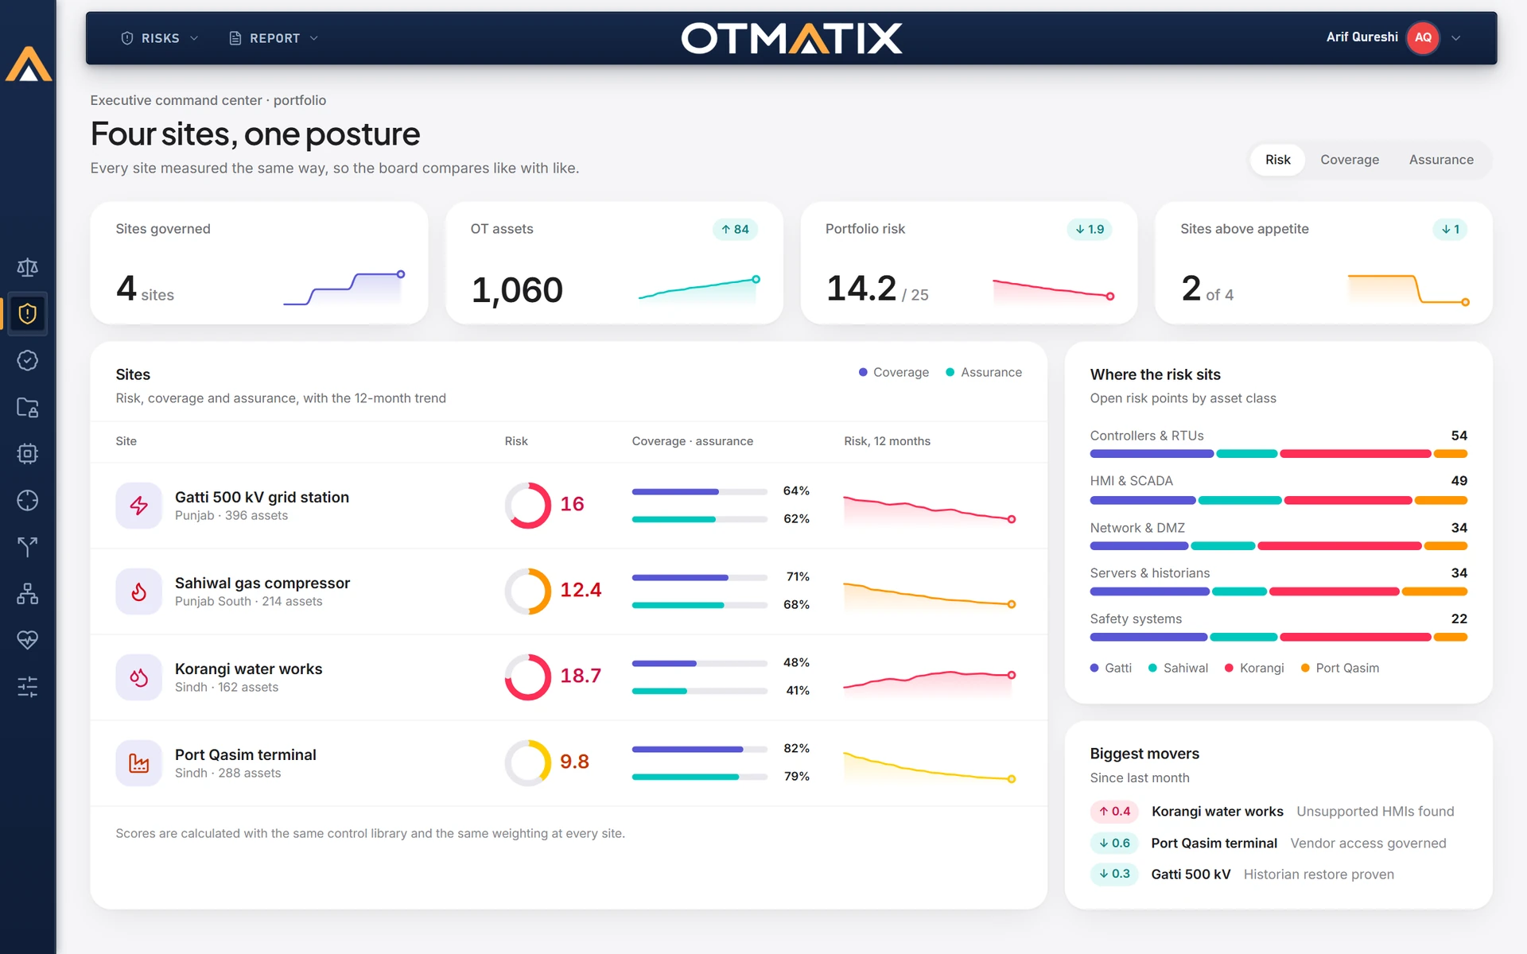Sort by the Risk column header
Viewport: 1527px width, 954px height.
(x=516, y=441)
